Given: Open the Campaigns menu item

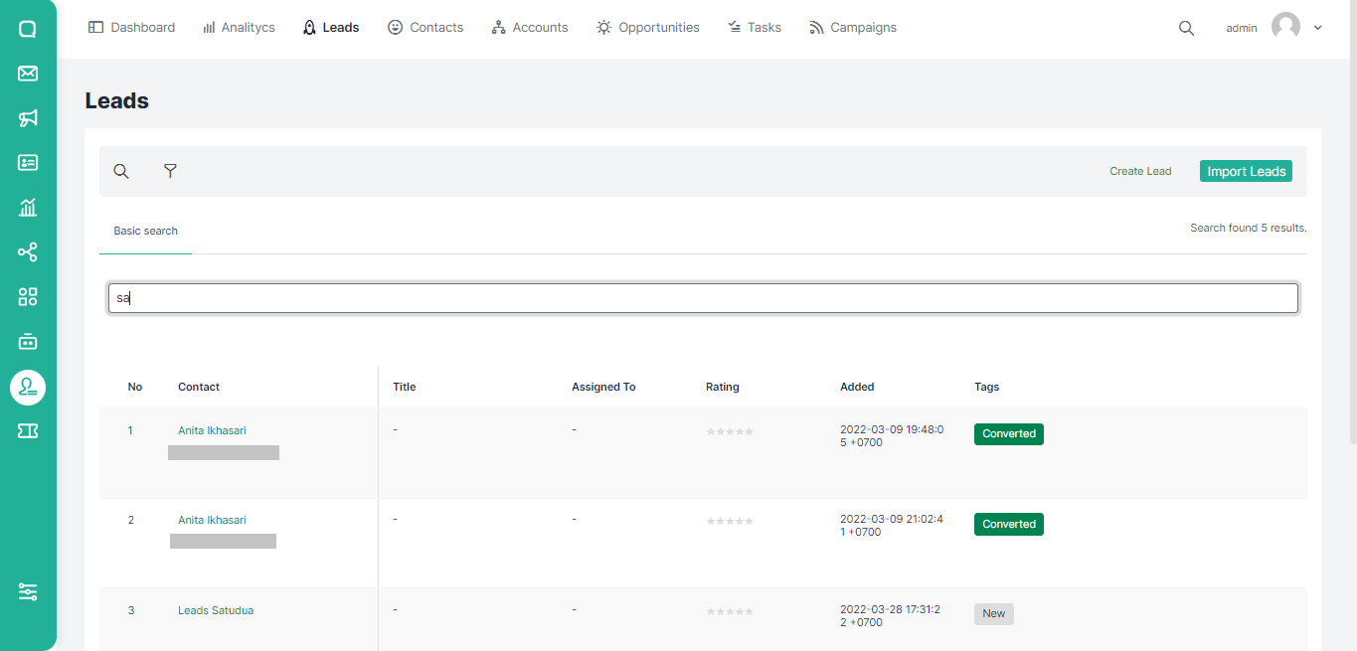Looking at the screenshot, I should click(x=853, y=28).
